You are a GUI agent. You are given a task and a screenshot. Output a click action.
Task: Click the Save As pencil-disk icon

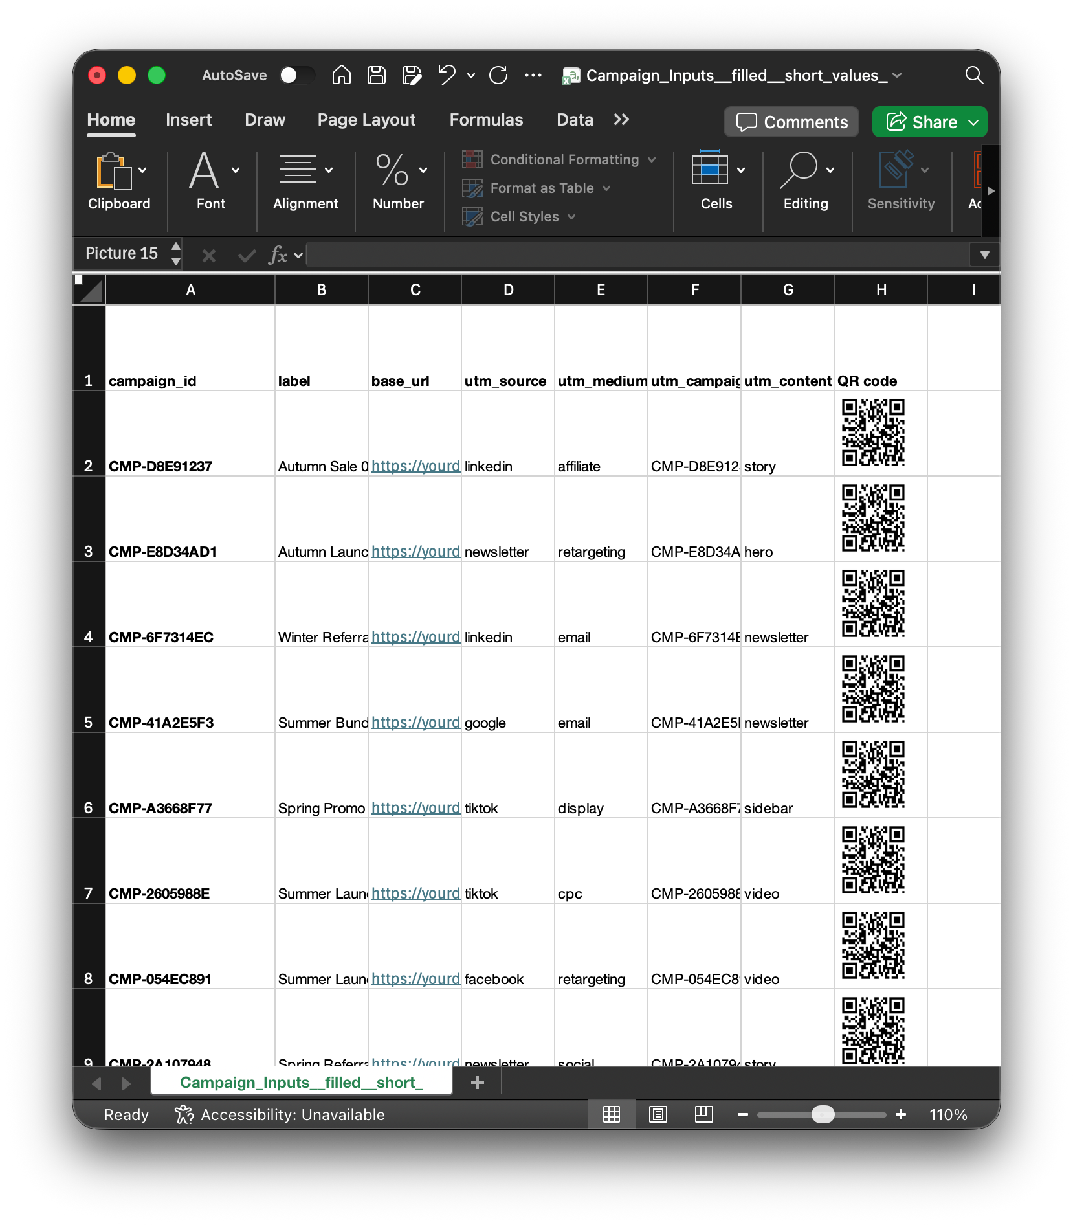[x=412, y=75]
